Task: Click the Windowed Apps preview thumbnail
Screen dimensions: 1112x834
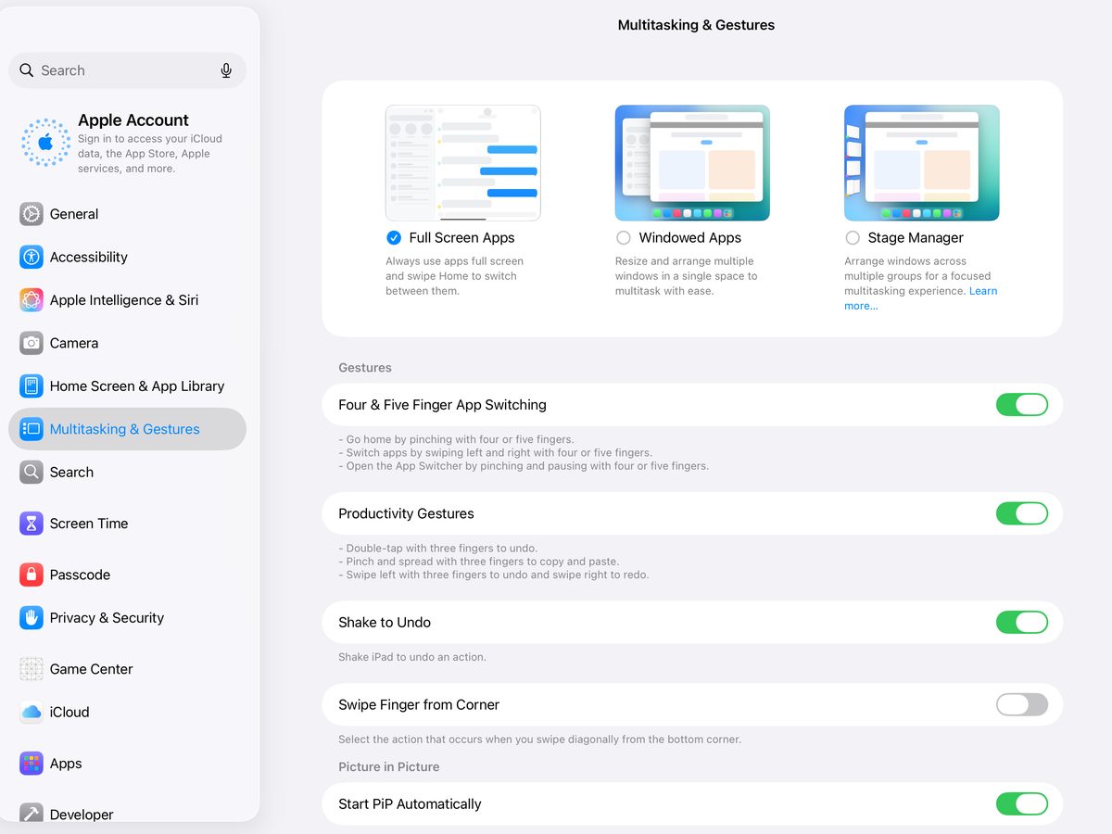Action: point(692,163)
